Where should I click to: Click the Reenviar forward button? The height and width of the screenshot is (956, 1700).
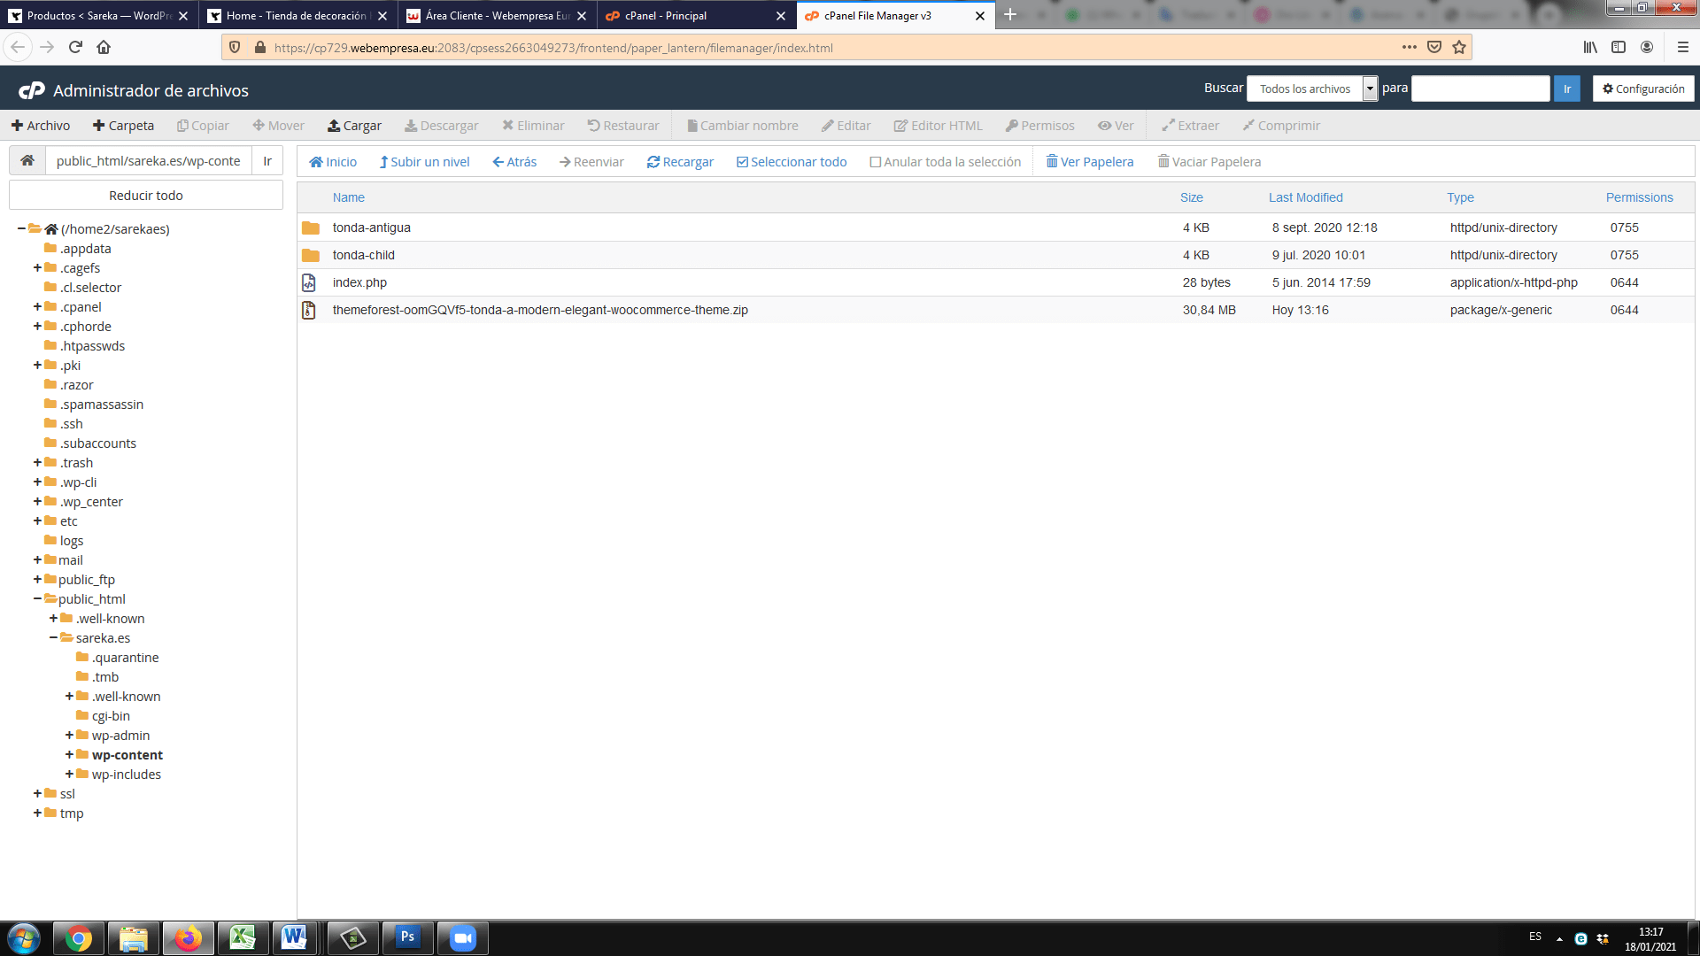(x=591, y=162)
